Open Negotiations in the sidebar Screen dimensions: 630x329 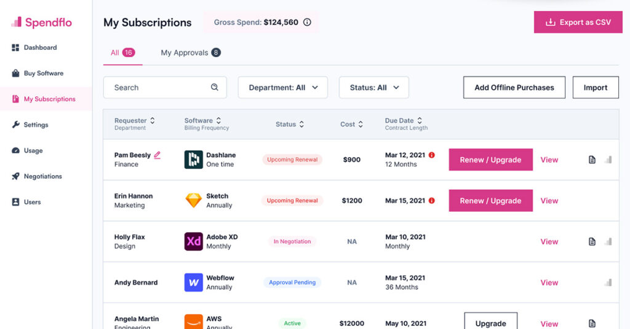tap(42, 176)
